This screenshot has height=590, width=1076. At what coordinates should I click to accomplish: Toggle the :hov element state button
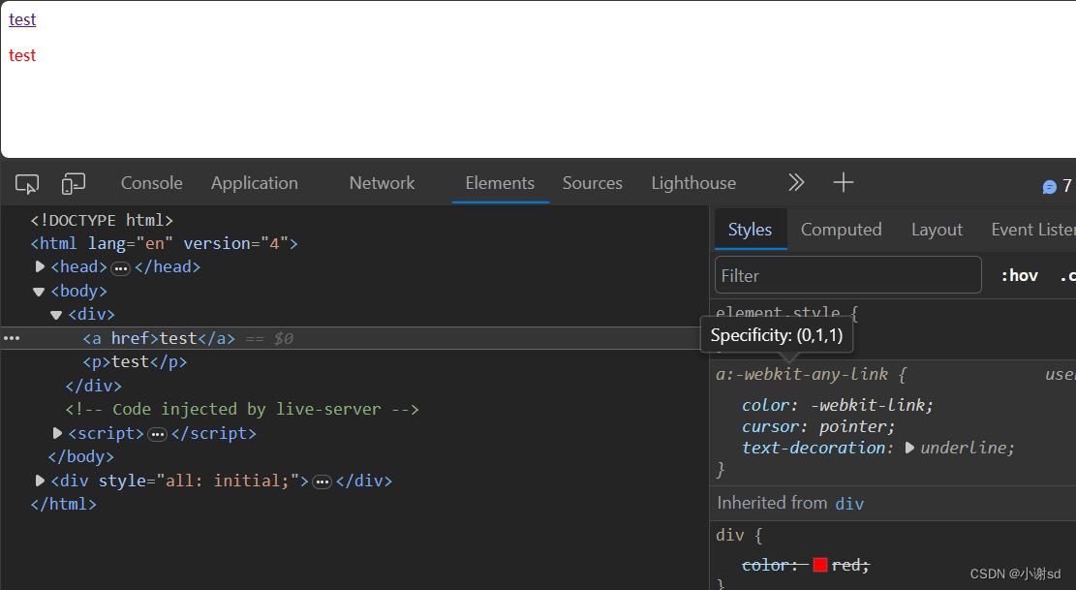(1020, 276)
